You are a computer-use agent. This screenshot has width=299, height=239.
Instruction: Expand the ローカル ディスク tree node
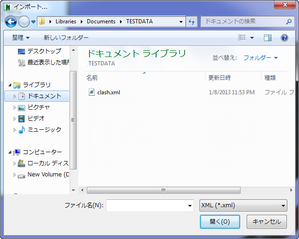14,163
